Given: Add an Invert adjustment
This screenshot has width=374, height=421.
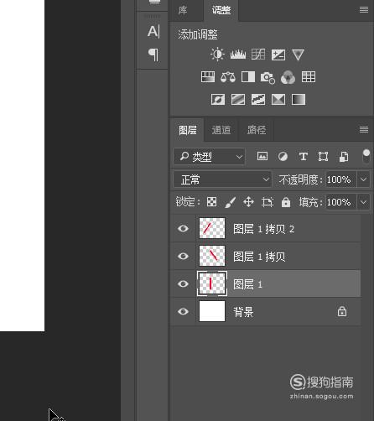Looking at the screenshot, I should (x=218, y=99).
